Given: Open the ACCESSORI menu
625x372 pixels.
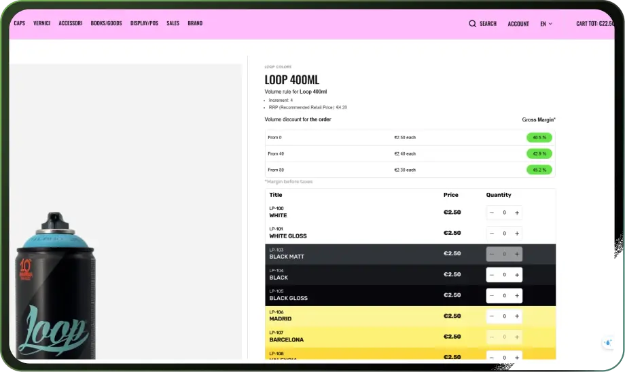Looking at the screenshot, I should coord(71,23).
